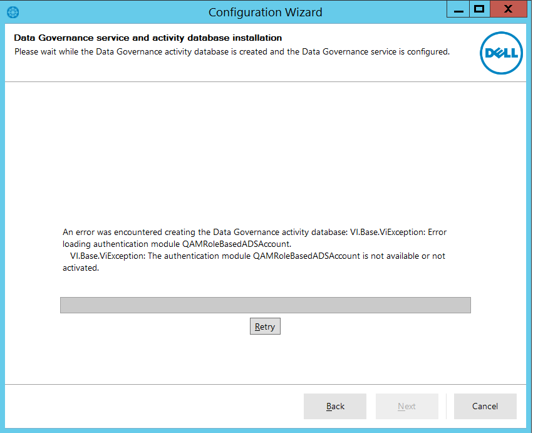Minimize the Configuration Wizard window
This screenshot has width=533, height=433.
pos(458,9)
